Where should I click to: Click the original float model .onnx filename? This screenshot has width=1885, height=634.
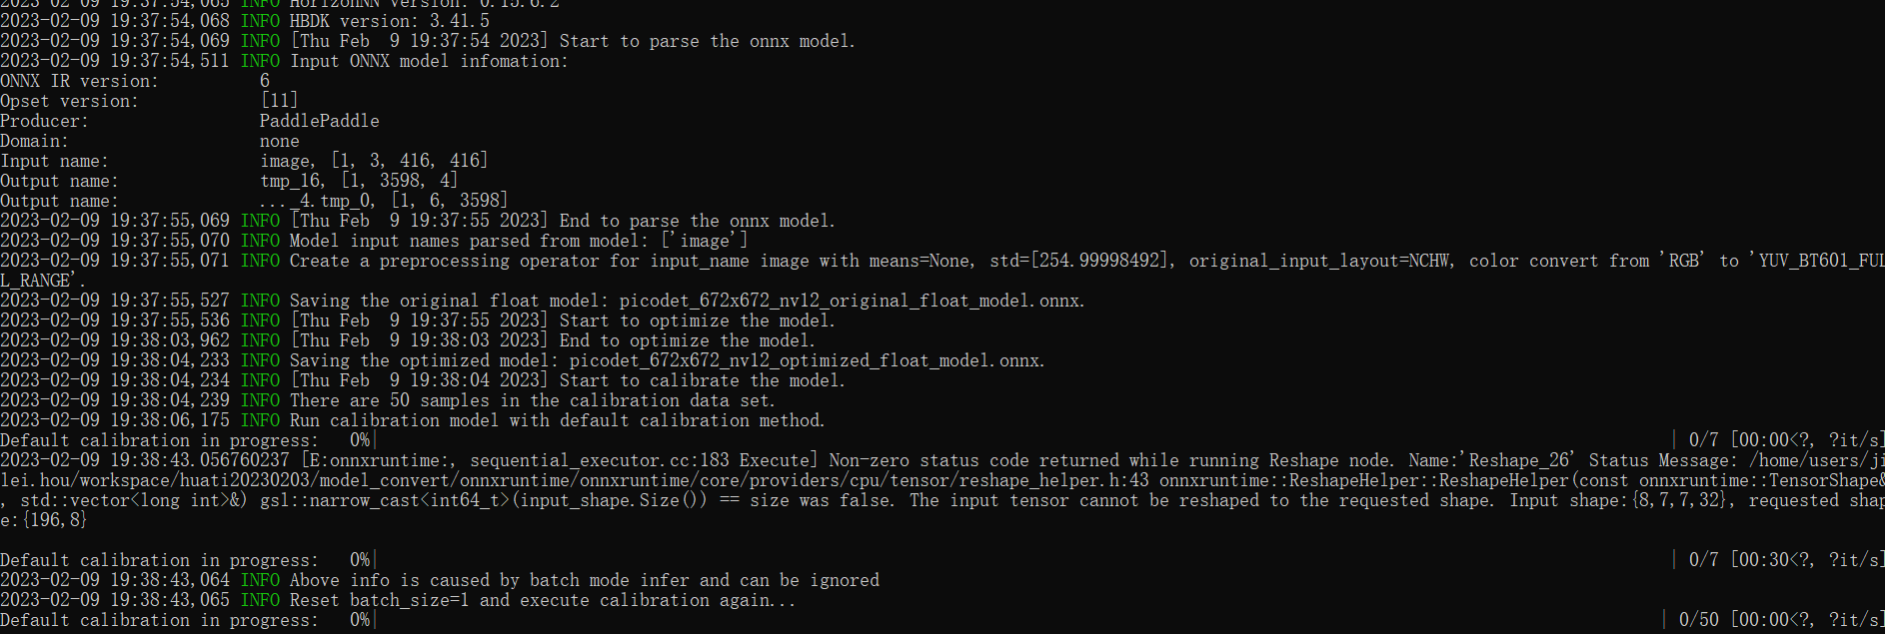pyautogui.click(x=851, y=301)
